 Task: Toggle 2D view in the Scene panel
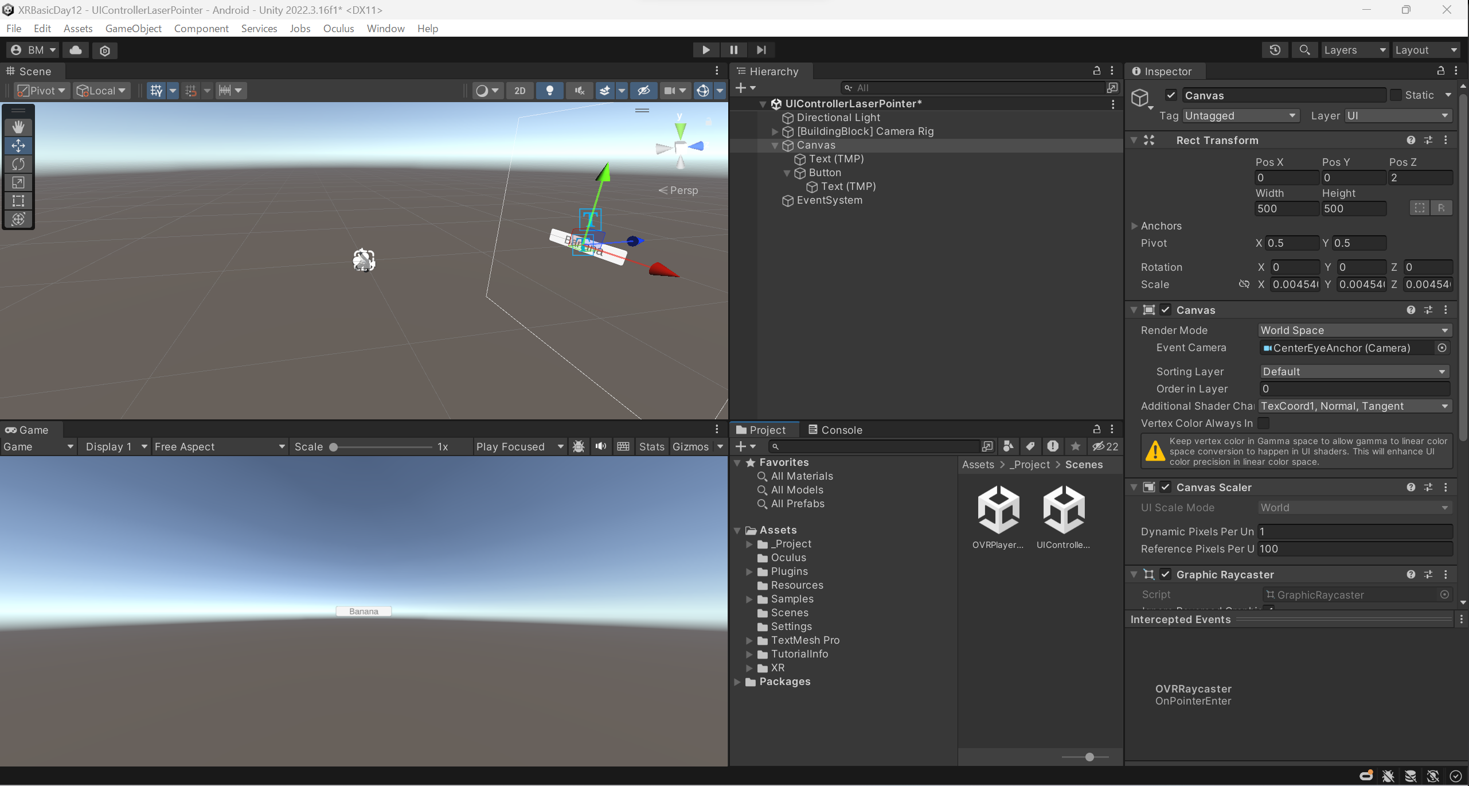(x=519, y=90)
